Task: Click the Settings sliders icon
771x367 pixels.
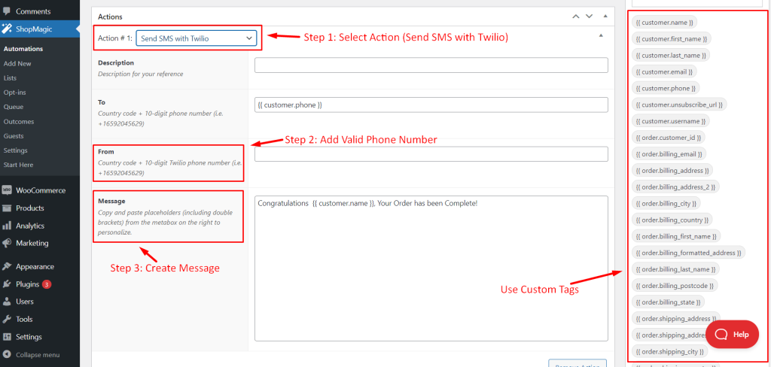Action: pyautogui.click(x=7, y=336)
